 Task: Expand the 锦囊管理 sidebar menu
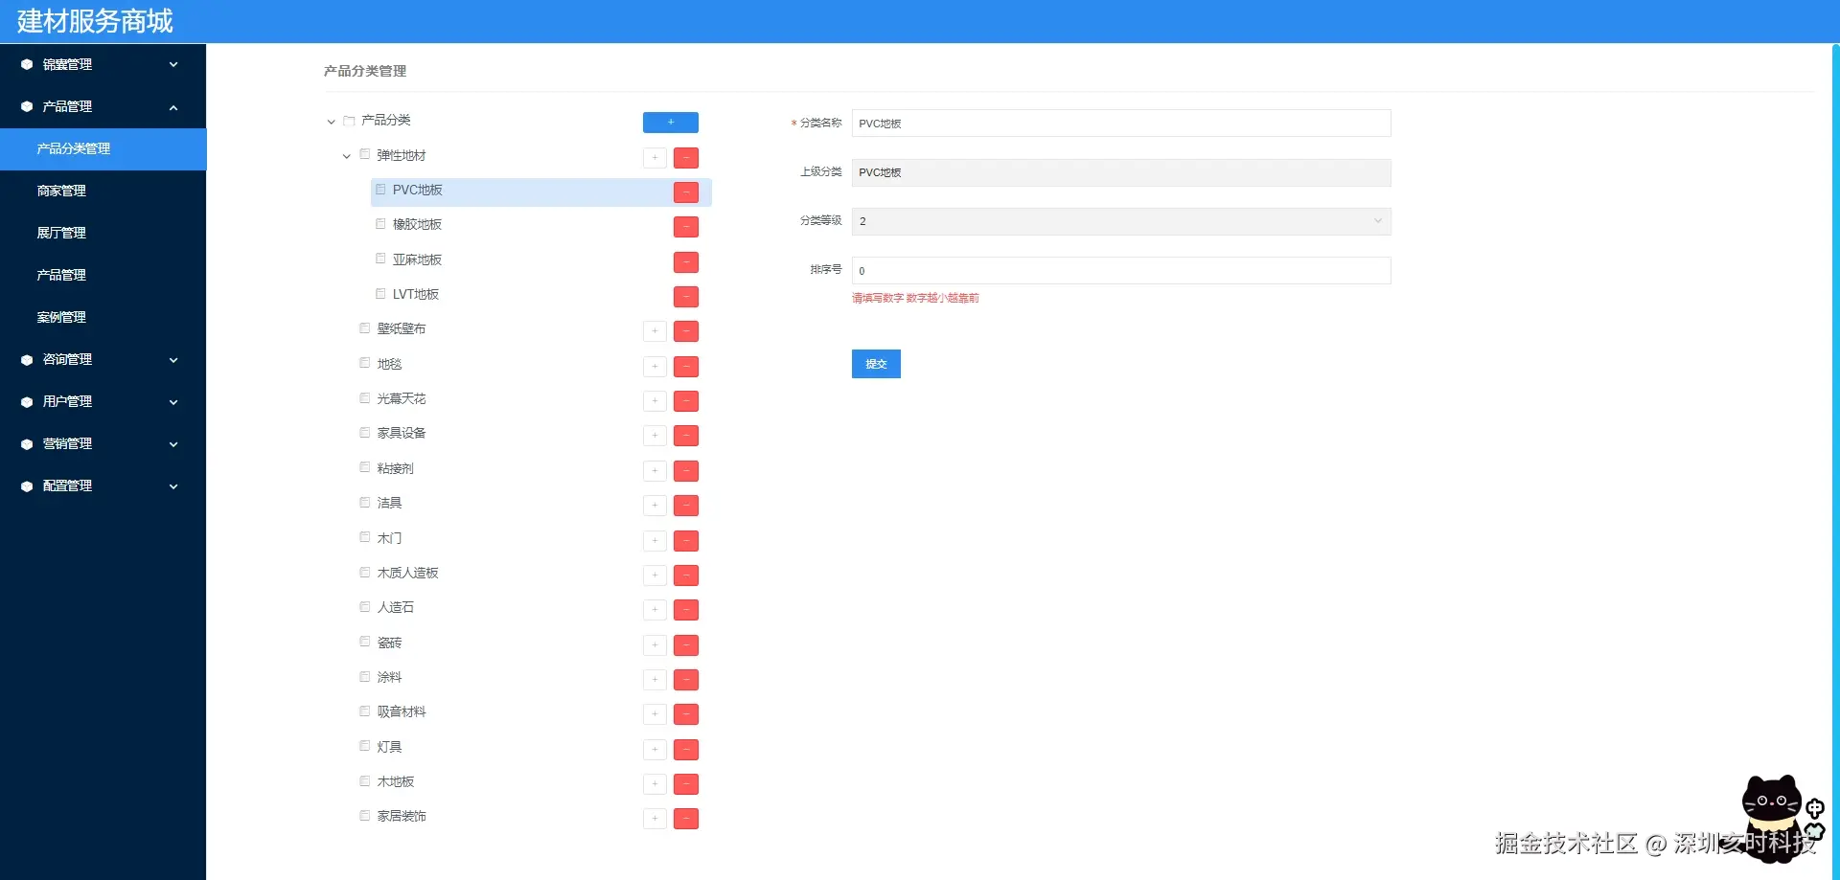(103, 64)
